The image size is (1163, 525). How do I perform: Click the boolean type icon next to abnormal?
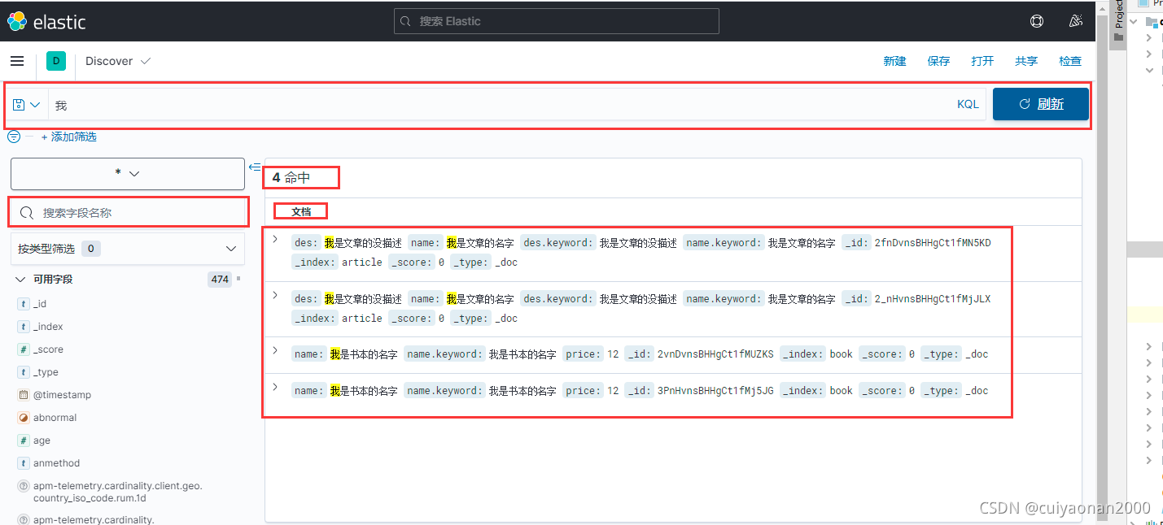(x=24, y=418)
